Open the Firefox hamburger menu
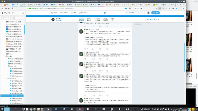Image resolution: width=198 pixels, height=111 pixels. pos(183,8)
